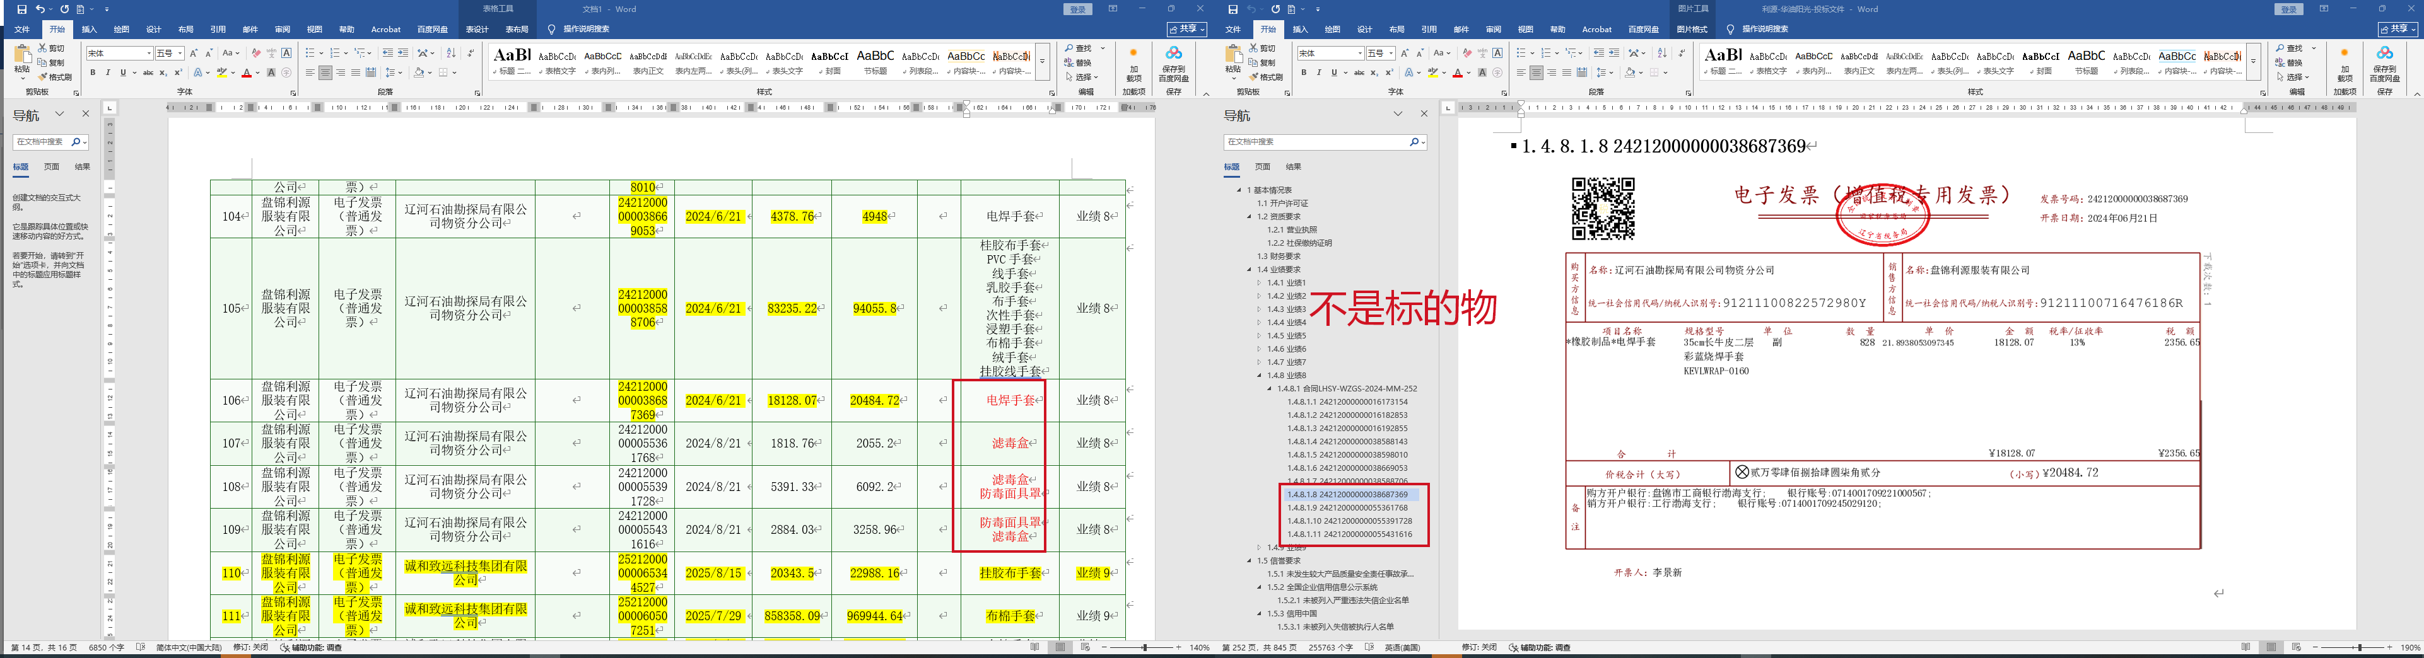Open 表布局 tab in 文档1 window
Image resolution: width=2424 pixels, height=658 pixels.
point(517,29)
